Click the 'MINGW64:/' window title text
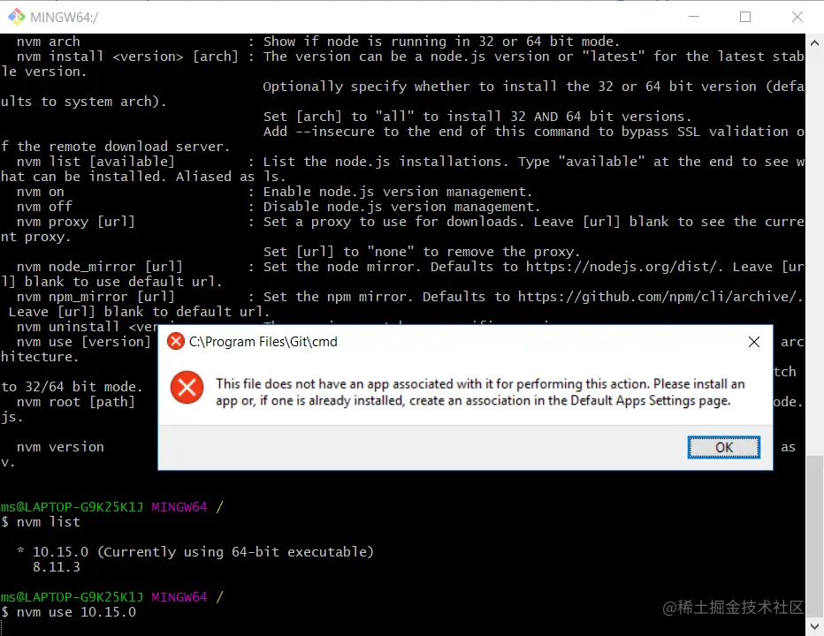 (x=65, y=18)
